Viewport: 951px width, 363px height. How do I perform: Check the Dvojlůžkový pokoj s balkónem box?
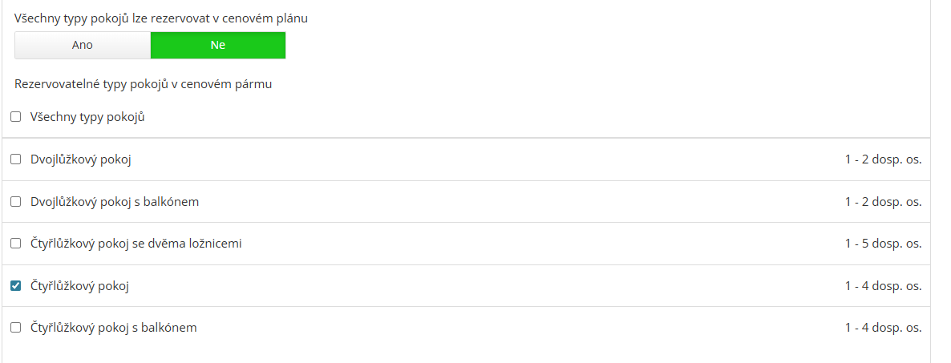(x=15, y=202)
